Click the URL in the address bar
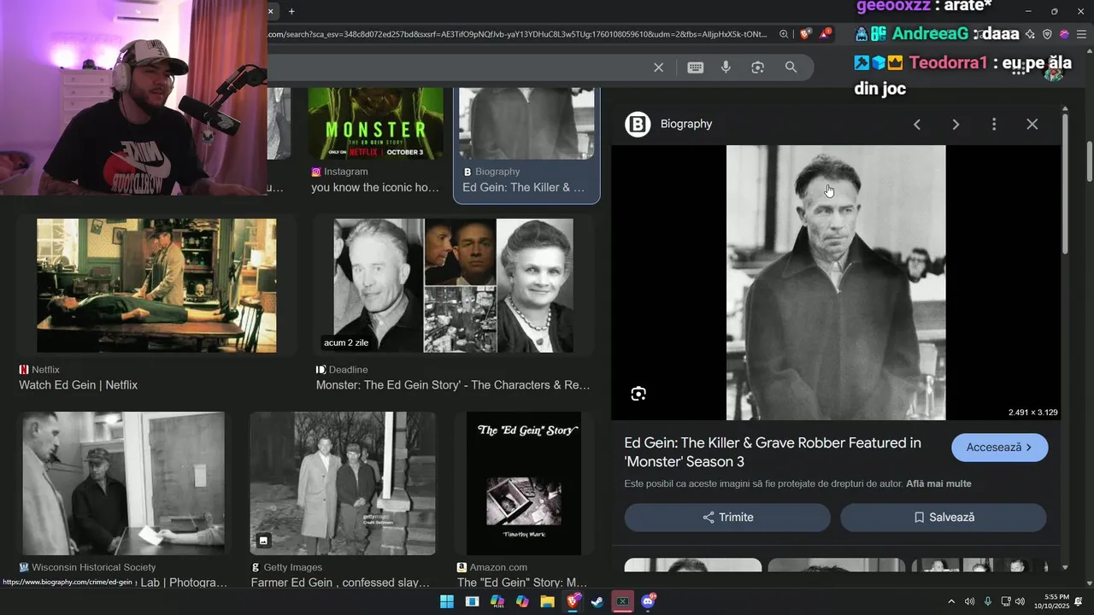Screen dimensions: 1094x615 click(518, 34)
